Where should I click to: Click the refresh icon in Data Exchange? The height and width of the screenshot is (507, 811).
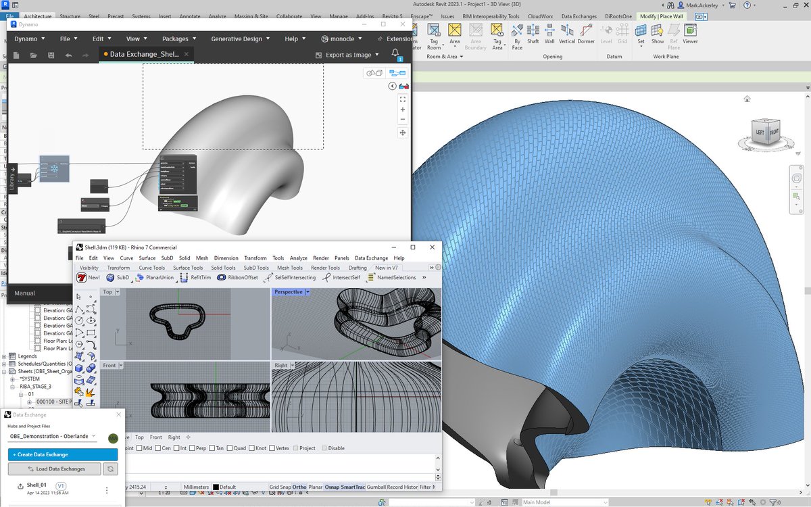112,468
